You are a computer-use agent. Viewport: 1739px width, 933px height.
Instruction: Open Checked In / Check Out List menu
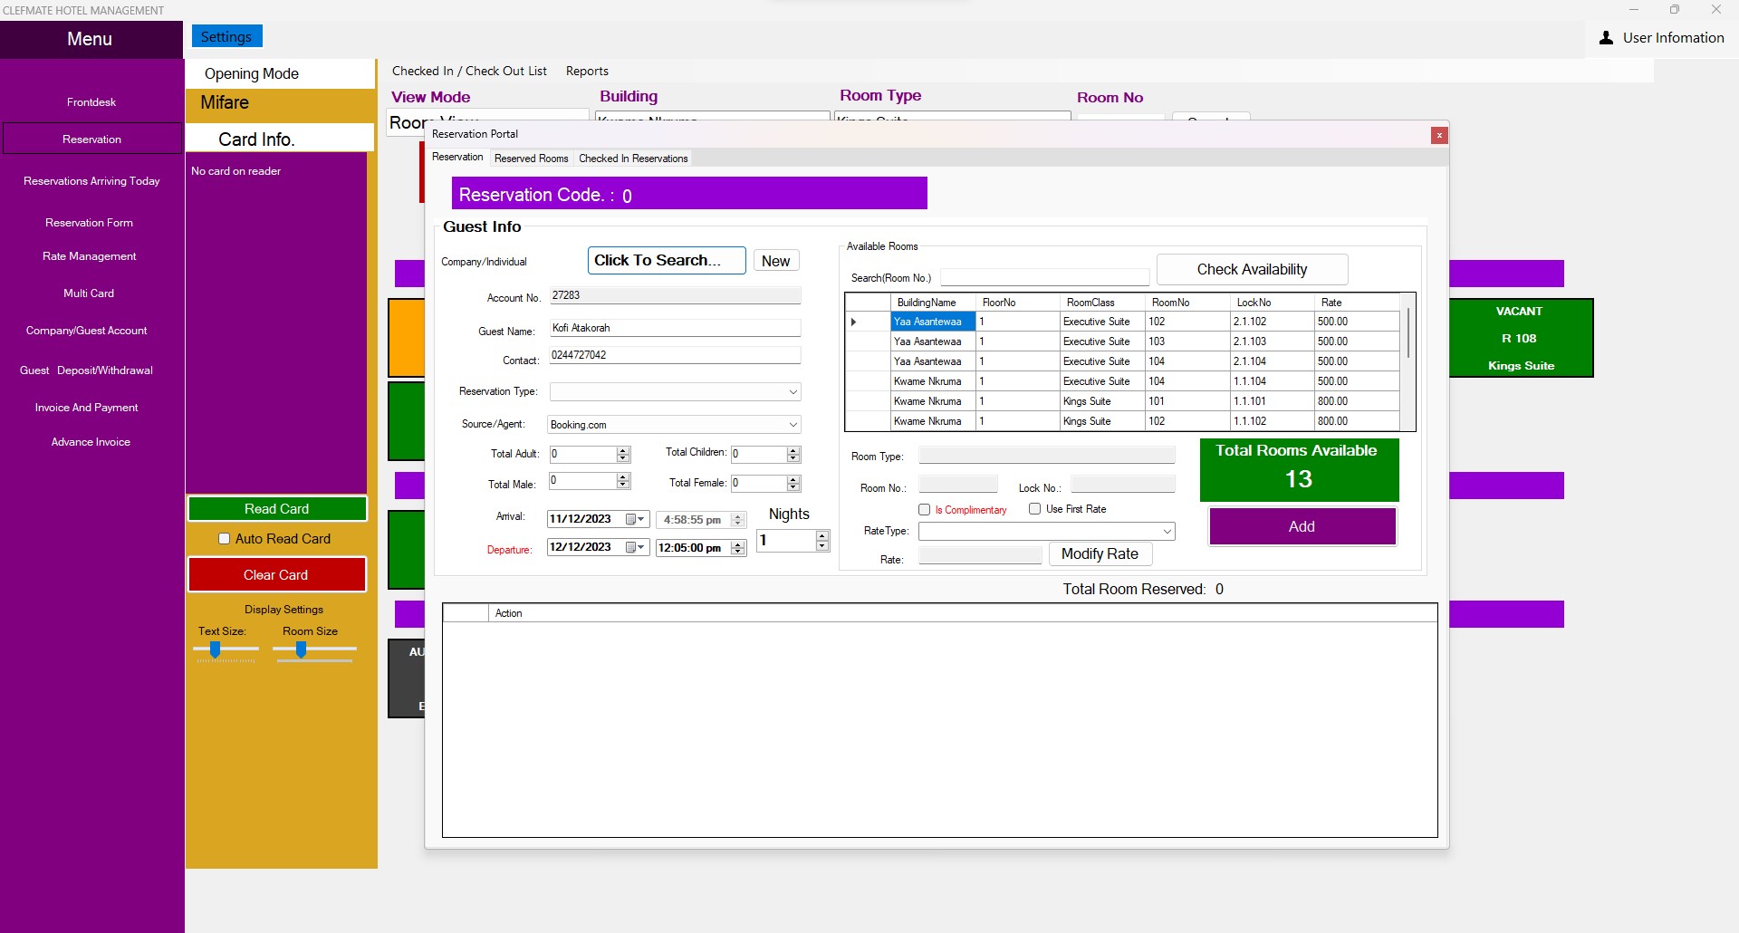pyautogui.click(x=469, y=72)
